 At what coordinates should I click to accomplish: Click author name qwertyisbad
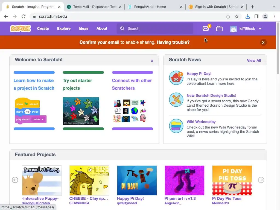coord(127,203)
